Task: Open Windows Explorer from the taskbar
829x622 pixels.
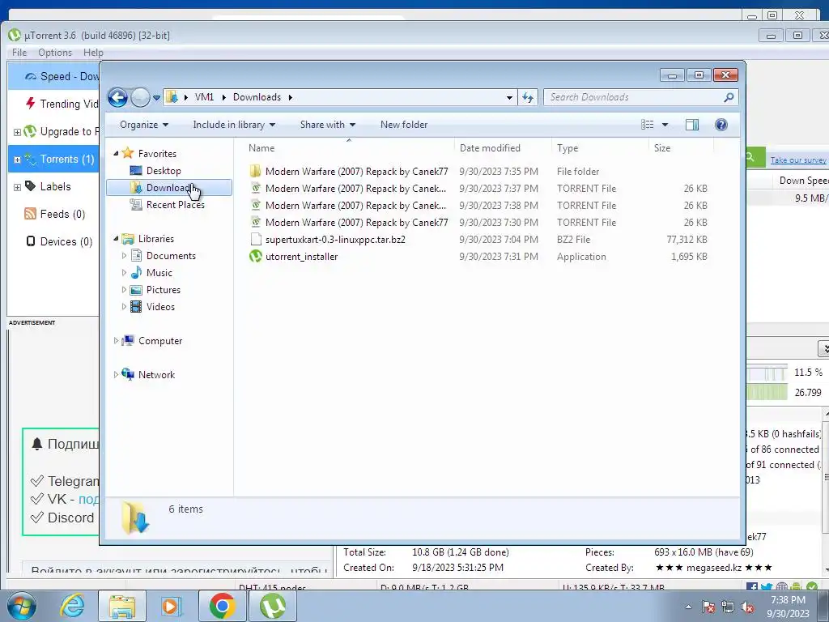Action: 122,606
